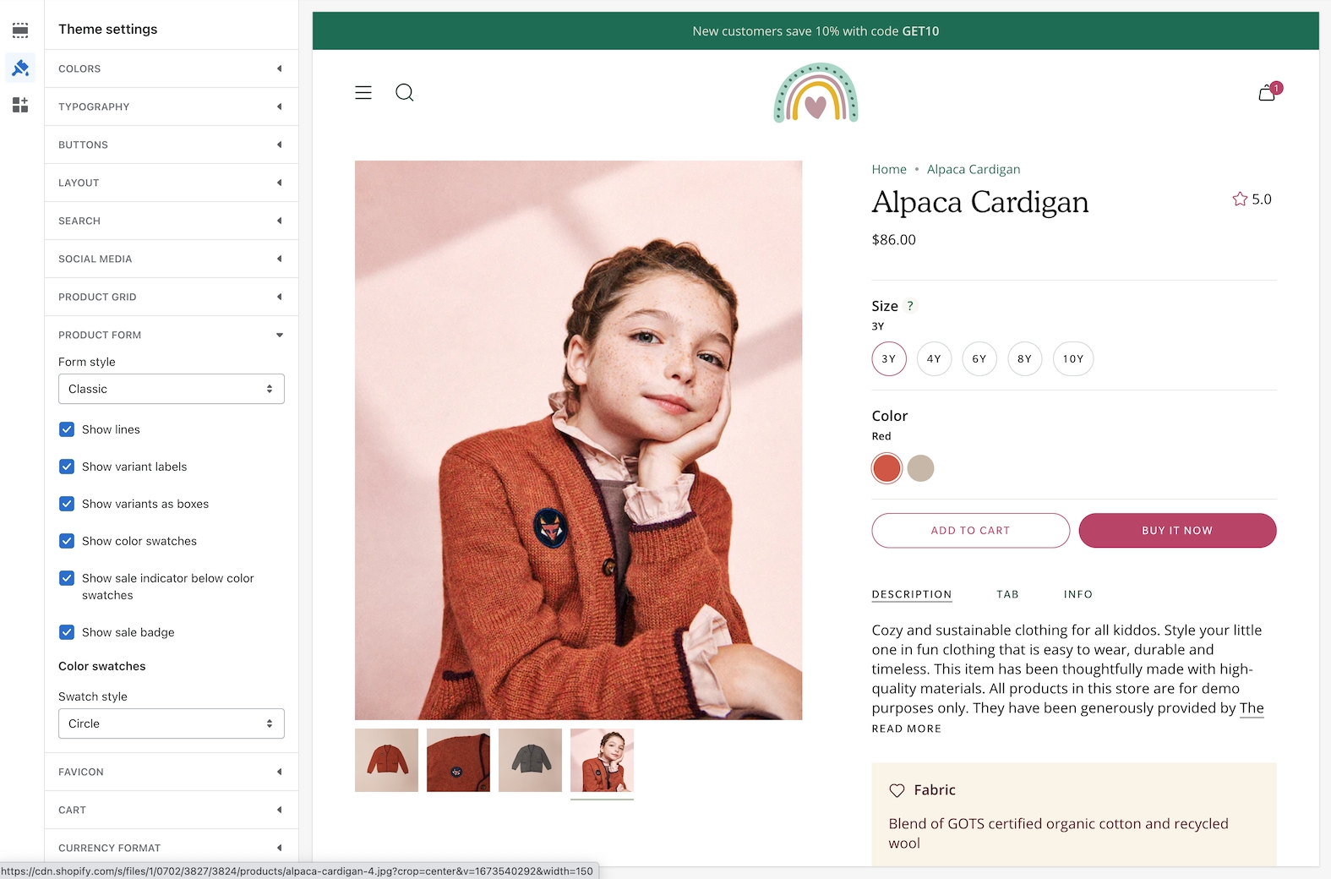Open the hamburger menu in store header

pyautogui.click(x=363, y=93)
